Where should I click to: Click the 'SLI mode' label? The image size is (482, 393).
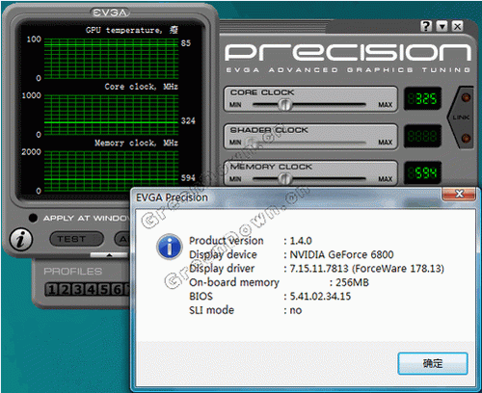pos(211,310)
